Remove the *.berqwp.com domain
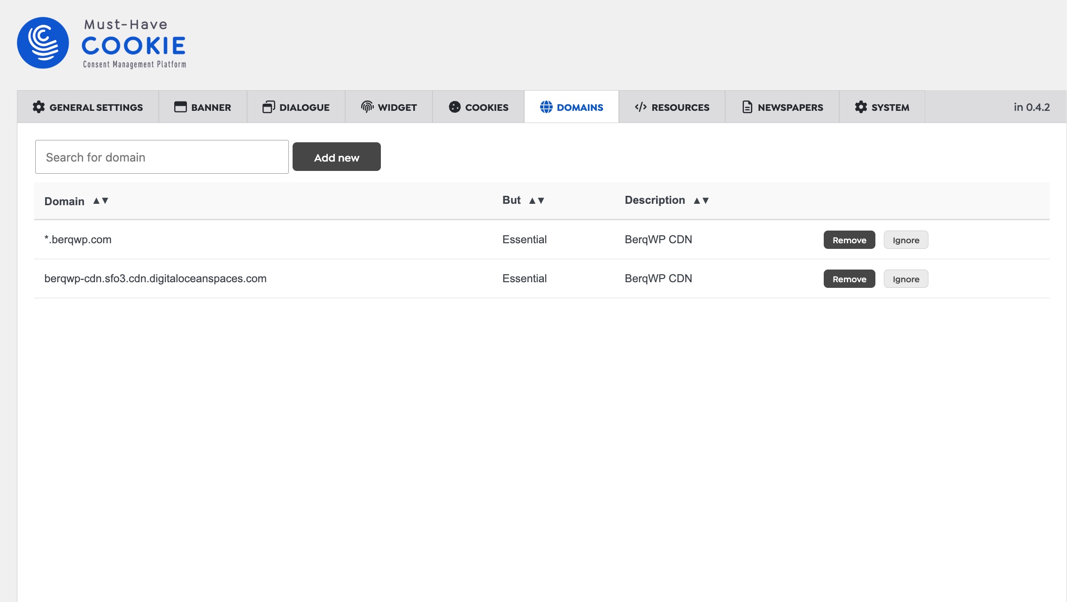The width and height of the screenshot is (1067, 602). point(849,240)
